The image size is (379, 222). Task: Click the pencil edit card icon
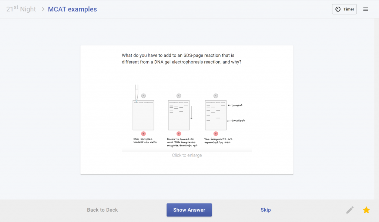pos(350,210)
